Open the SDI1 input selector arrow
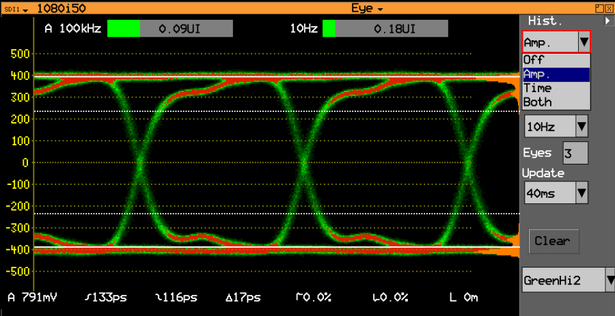 25,10
